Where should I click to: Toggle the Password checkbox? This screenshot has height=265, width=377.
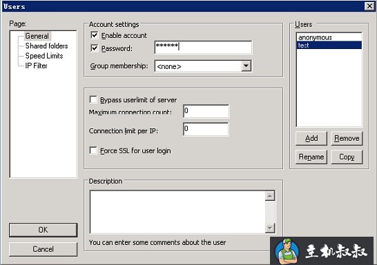95,48
